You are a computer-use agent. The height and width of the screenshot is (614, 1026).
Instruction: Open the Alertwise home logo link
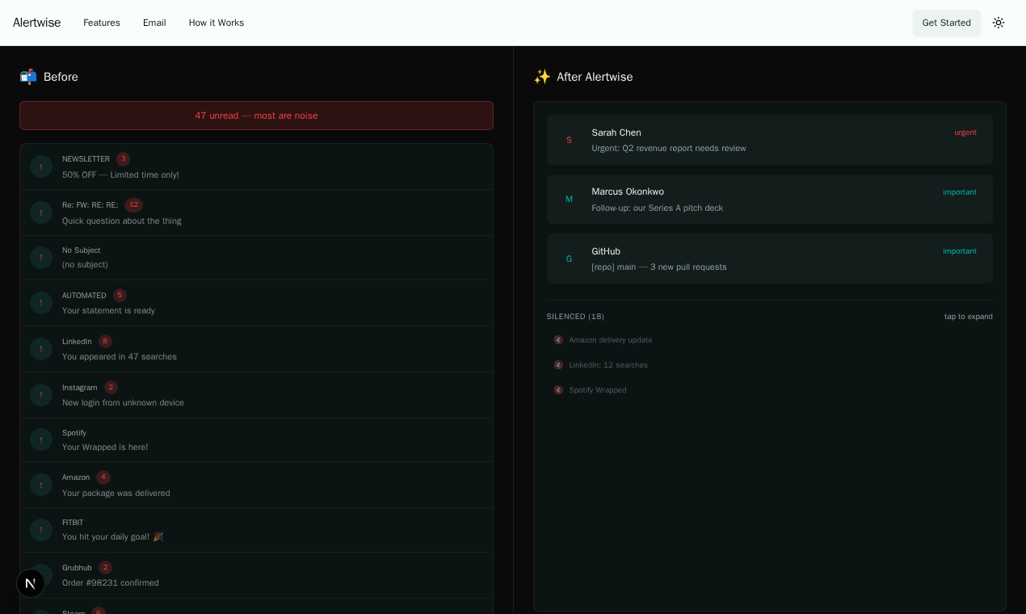point(36,23)
